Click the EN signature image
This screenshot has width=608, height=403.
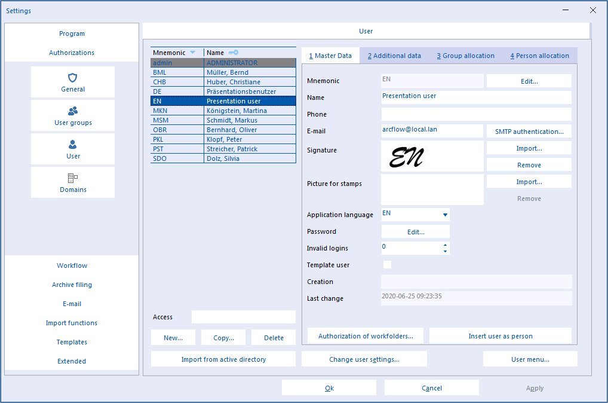406,157
